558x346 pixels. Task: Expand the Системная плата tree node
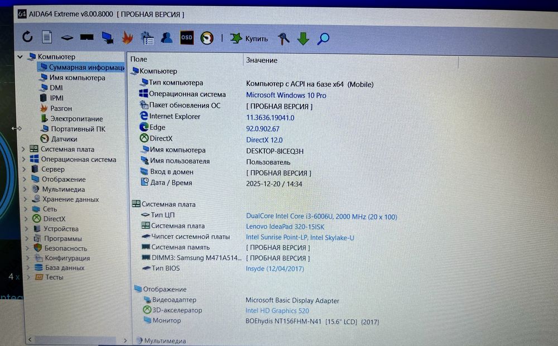coord(23,149)
